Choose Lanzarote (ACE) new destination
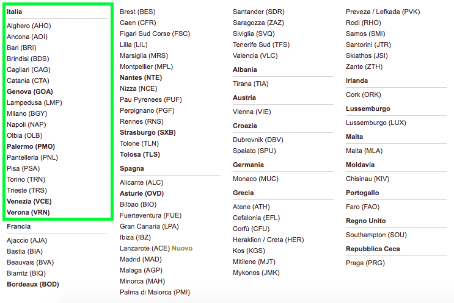This screenshot has width=454, height=303. (x=144, y=248)
